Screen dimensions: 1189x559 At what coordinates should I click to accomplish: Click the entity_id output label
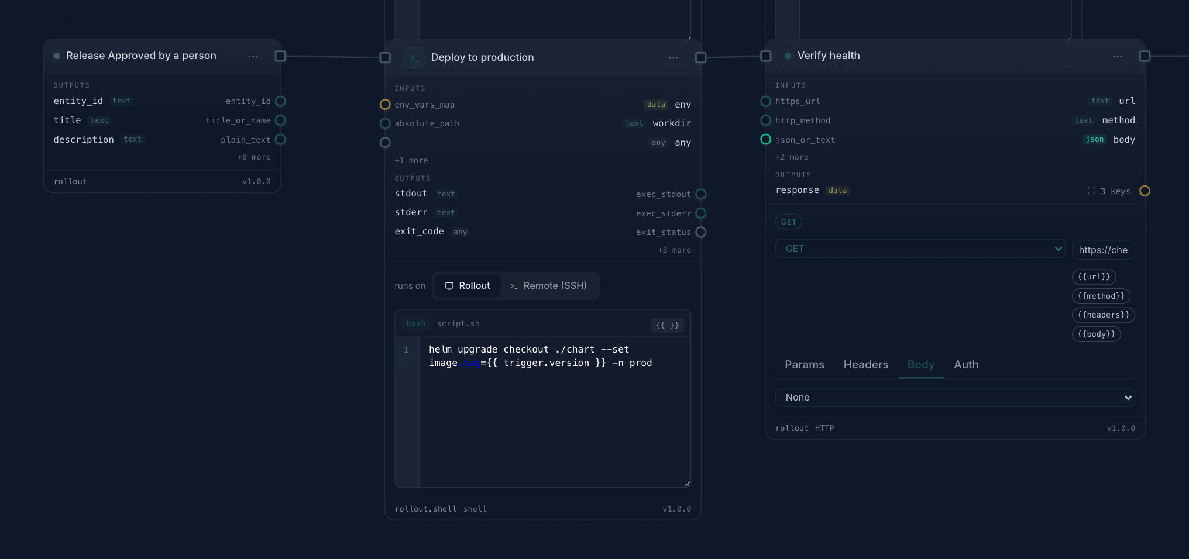78,101
